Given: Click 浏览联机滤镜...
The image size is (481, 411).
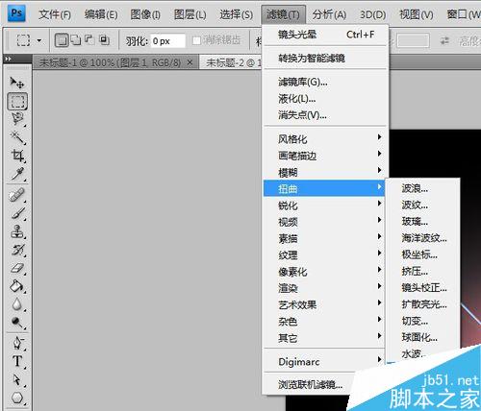Looking at the screenshot, I should tap(311, 384).
